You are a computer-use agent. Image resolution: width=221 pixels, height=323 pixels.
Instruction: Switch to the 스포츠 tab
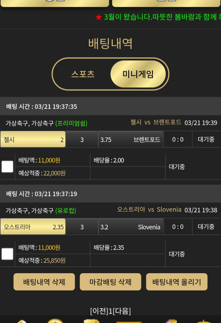point(83,74)
